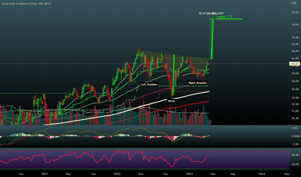Click the RSI 60.00 scale label
Screen dimensions: 301x177
295,155
